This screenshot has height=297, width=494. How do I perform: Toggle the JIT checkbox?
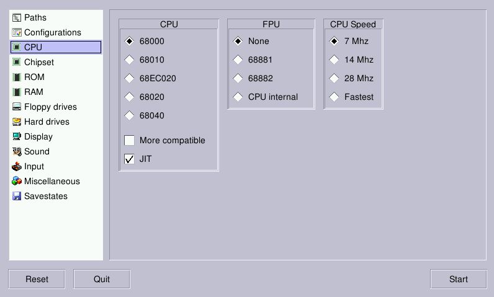130,159
